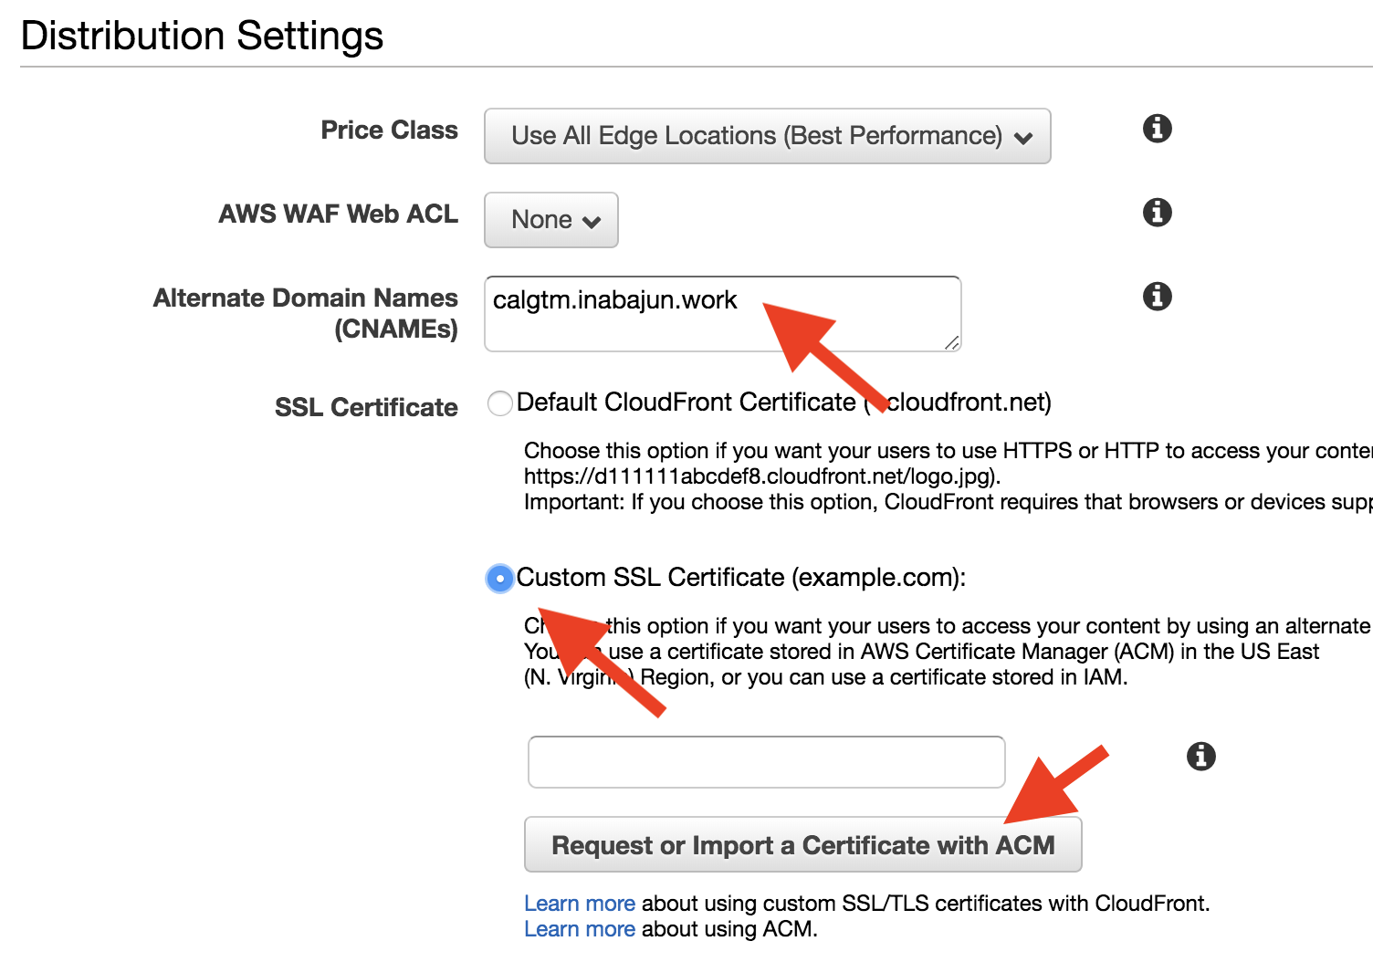1373x962 pixels.
Task: Open Learn more link about custom SSL/TLS certificates
Action: click(580, 904)
